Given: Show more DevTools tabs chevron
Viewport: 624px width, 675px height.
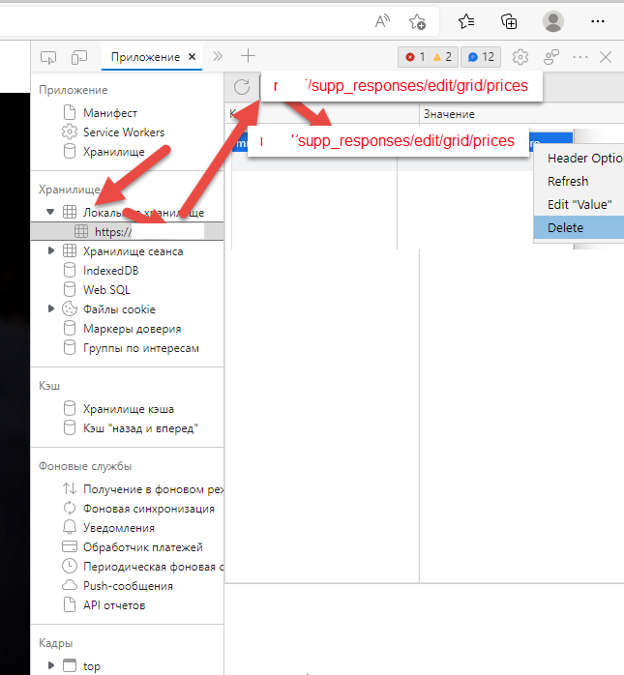Looking at the screenshot, I should pos(218,57).
